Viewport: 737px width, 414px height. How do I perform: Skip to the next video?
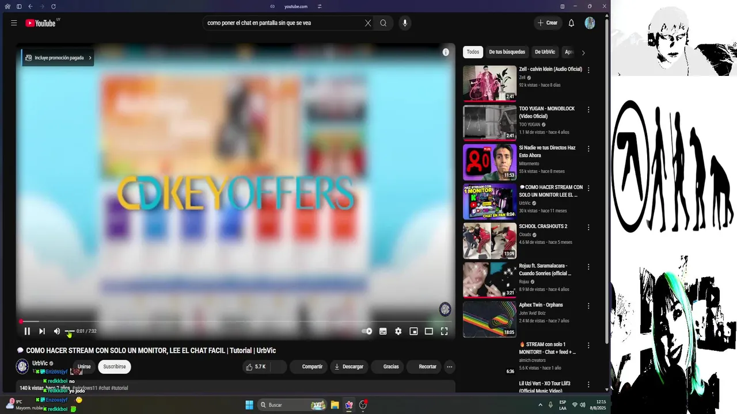point(42,331)
